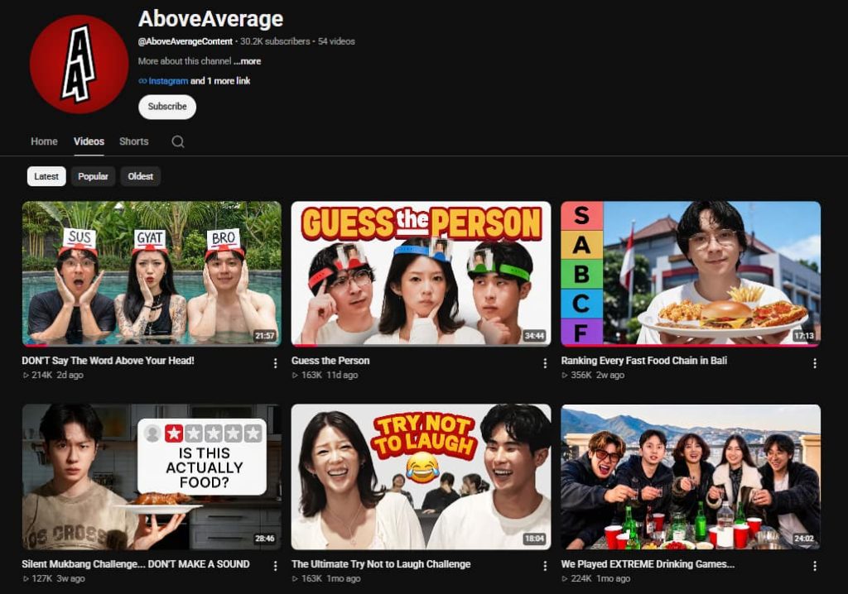Open 'Ranking Every Fast Food Chain in Bali' title
The width and height of the screenshot is (848, 594).
pyautogui.click(x=644, y=361)
